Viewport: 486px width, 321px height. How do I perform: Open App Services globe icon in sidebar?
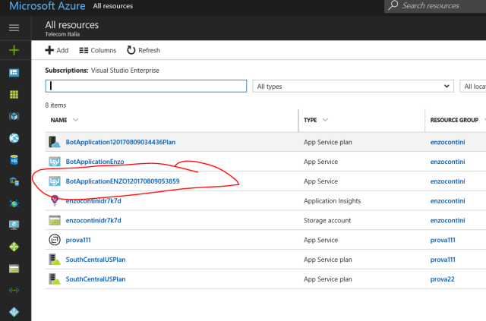tap(14, 138)
